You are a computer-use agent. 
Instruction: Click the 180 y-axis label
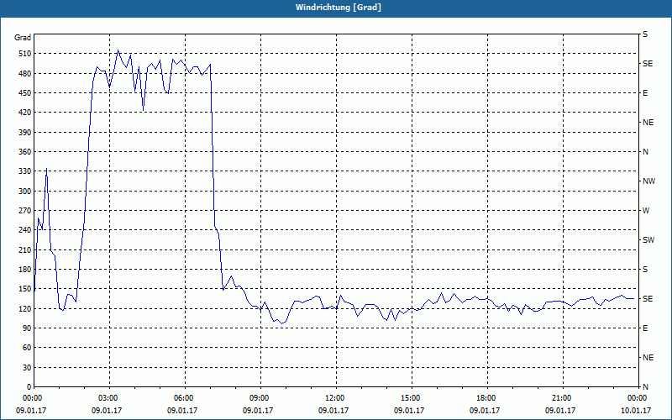(25, 270)
